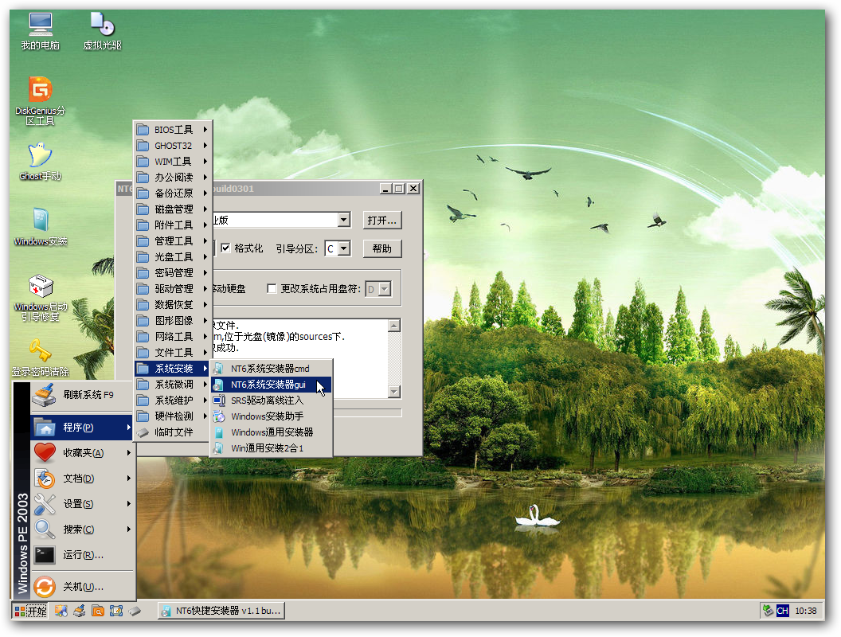Click the 开始 Start button
The width and height of the screenshot is (841, 637).
click(30, 611)
